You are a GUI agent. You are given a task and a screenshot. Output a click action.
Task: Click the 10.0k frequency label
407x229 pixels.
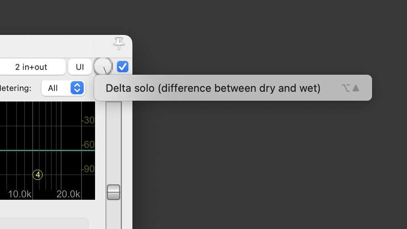coord(20,194)
